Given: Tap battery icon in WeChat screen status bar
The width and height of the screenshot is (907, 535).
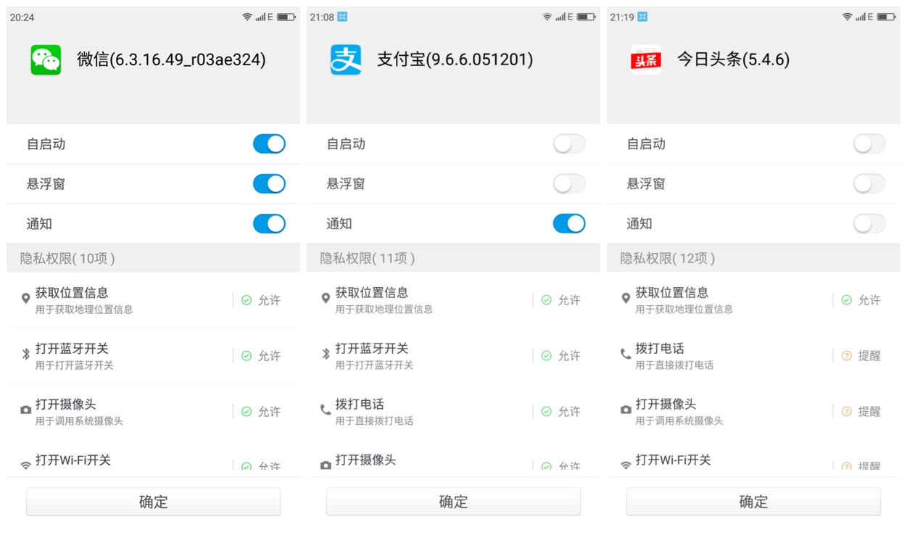Looking at the screenshot, I should pyautogui.click(x=286, y=17).
